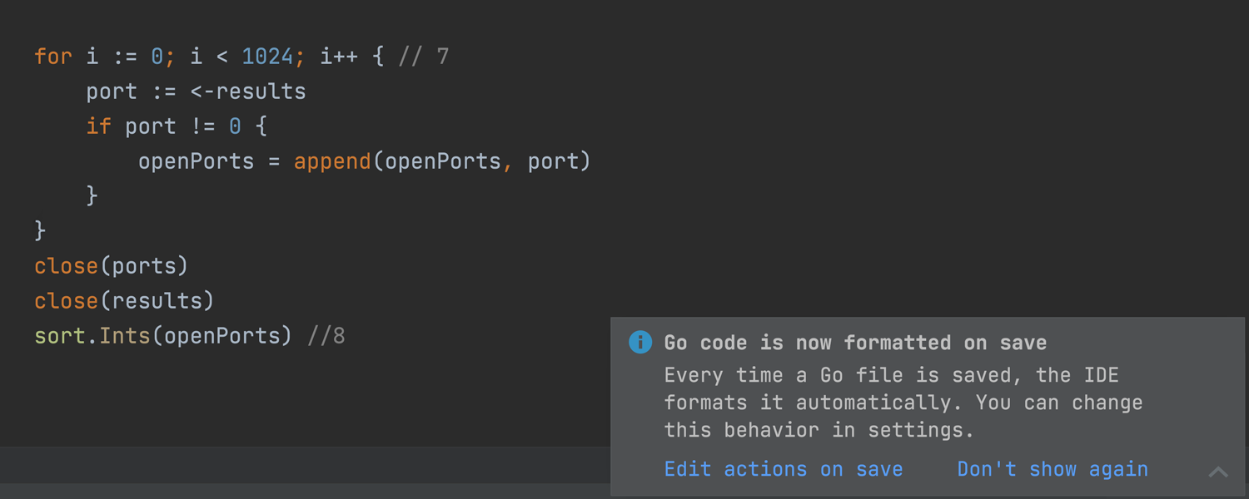This screenshot has height=499, width=1249.
Task: Click the "append" function call
Action: (332, 161)
